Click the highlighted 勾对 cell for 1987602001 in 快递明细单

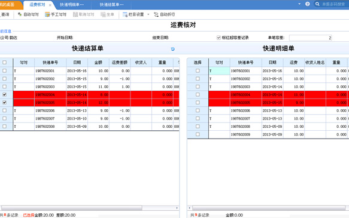(x=219, y=71)
